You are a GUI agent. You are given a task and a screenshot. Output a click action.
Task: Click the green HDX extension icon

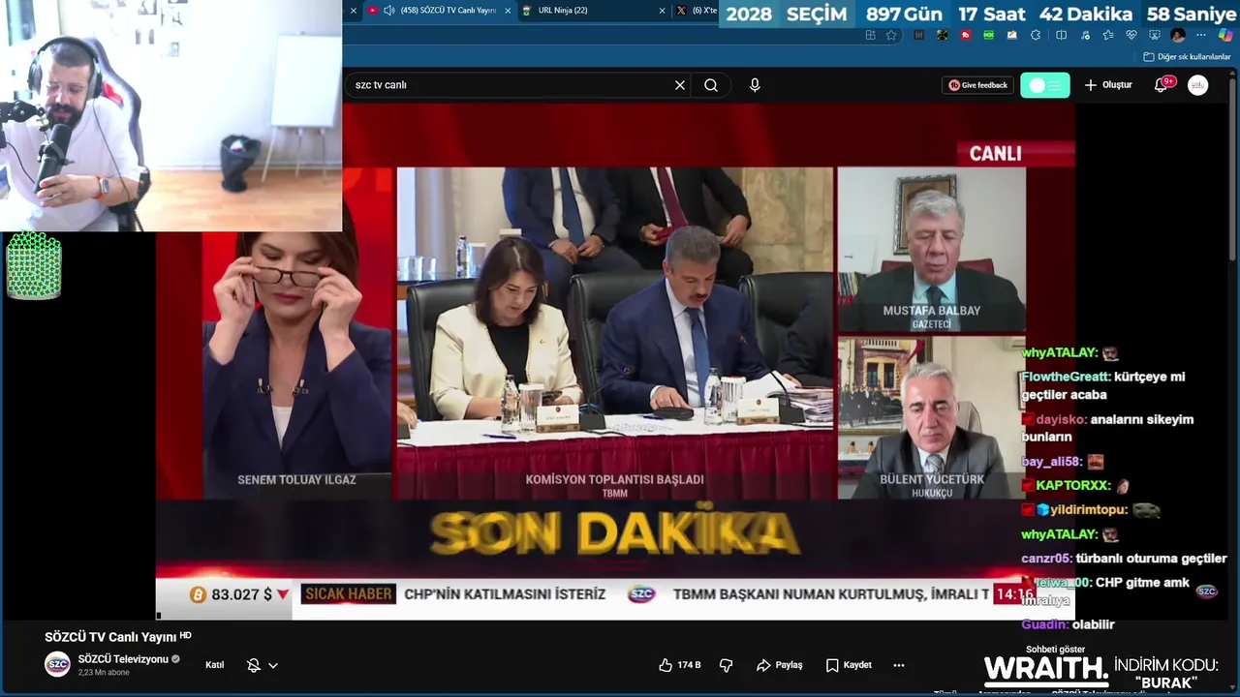(x=988, y=35)
